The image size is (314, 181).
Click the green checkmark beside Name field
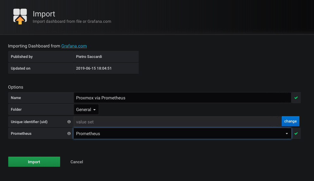[296, 98]
